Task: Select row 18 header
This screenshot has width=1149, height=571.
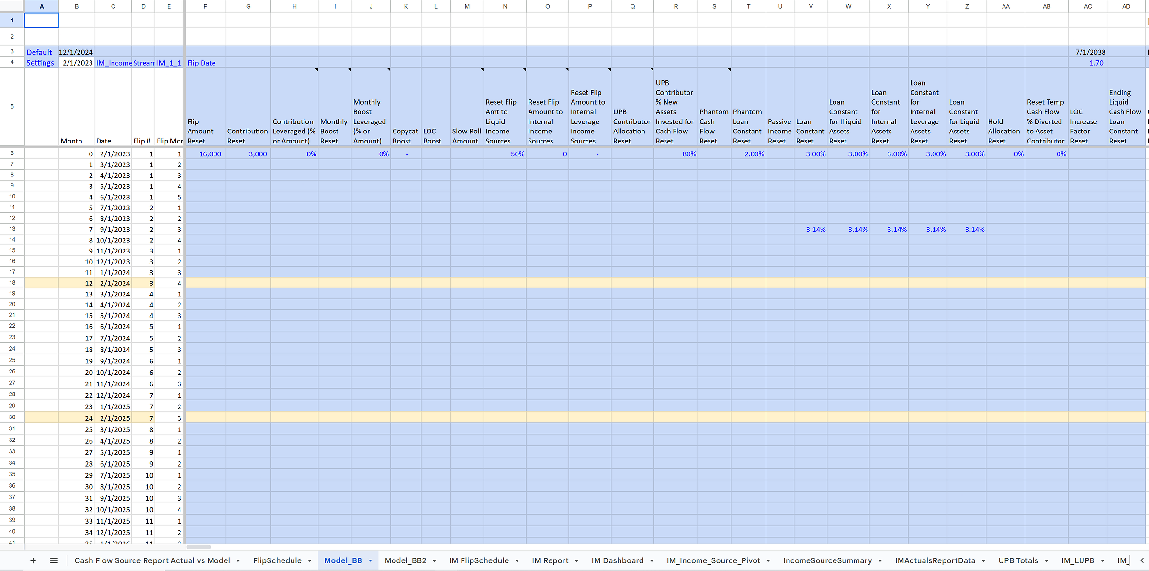Action: (x=12, y=283)
